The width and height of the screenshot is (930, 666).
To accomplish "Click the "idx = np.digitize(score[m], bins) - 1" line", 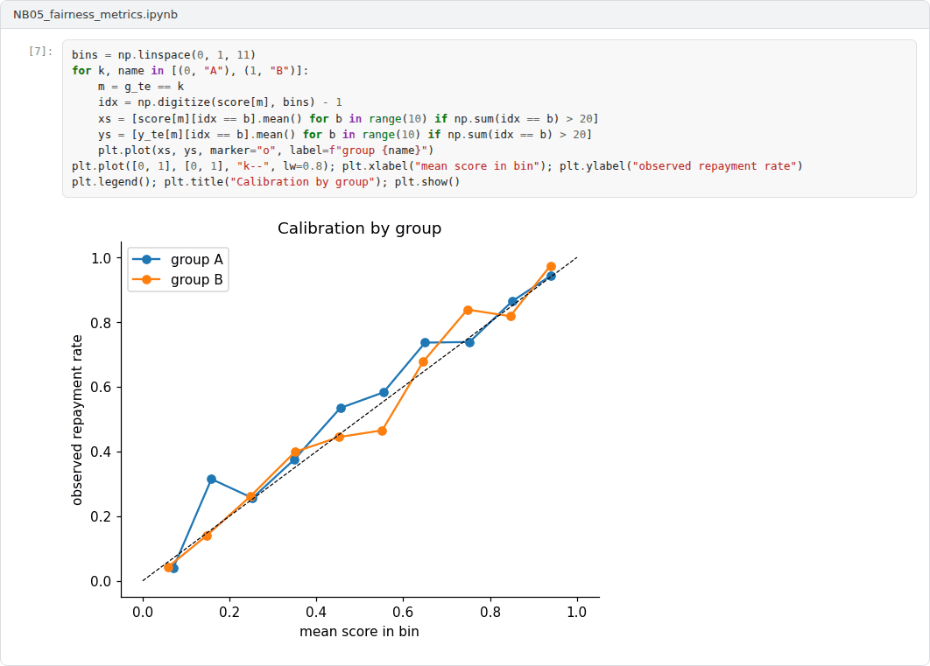I will pyautogui.click(x=220, y=102).
